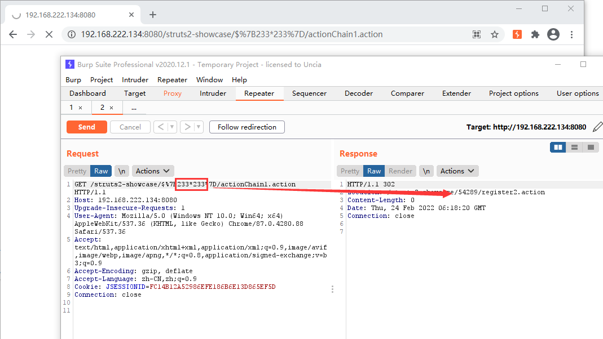Screen dimensions: 603x339
Task: Click Follow redirection button
Action: tap(247, 127)
